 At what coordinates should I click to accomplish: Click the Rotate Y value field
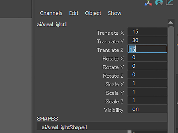pos(147,66)
